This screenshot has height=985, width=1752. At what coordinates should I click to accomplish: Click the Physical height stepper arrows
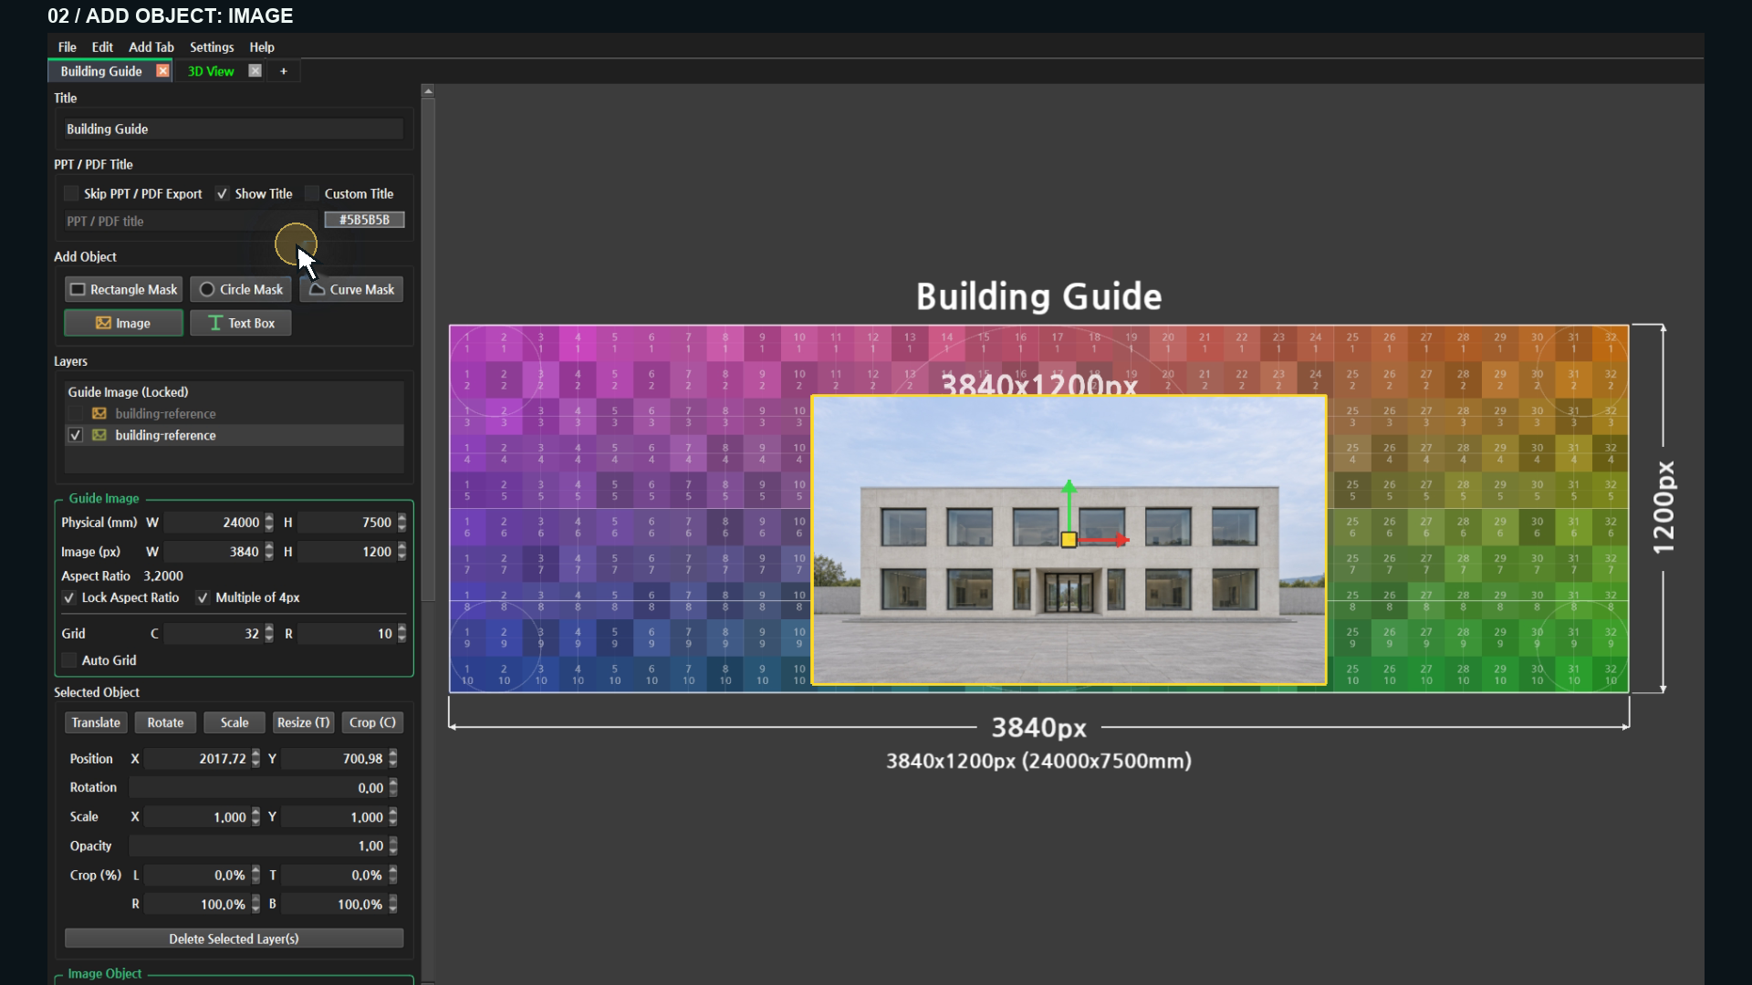point(401,522)
